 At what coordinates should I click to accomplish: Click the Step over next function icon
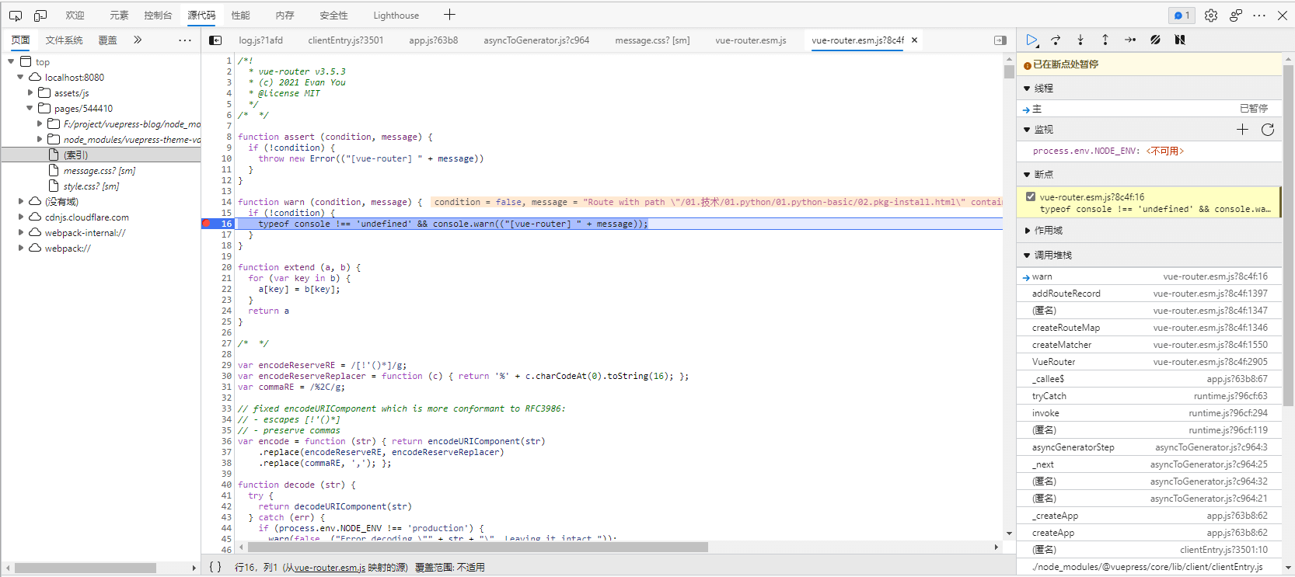1056,40
